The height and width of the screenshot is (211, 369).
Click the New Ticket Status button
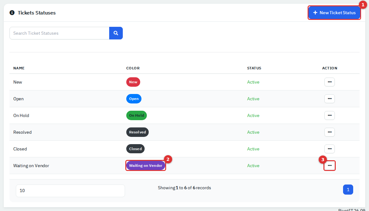point(334,13)
